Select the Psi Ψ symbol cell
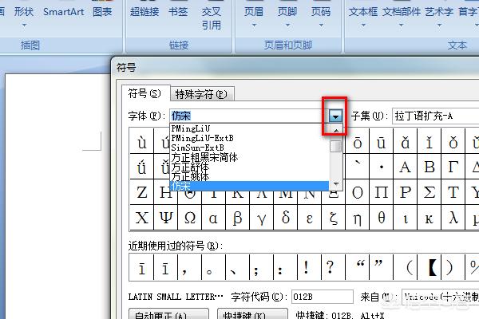The image size is (479, 319). click(x=165, y=218)
